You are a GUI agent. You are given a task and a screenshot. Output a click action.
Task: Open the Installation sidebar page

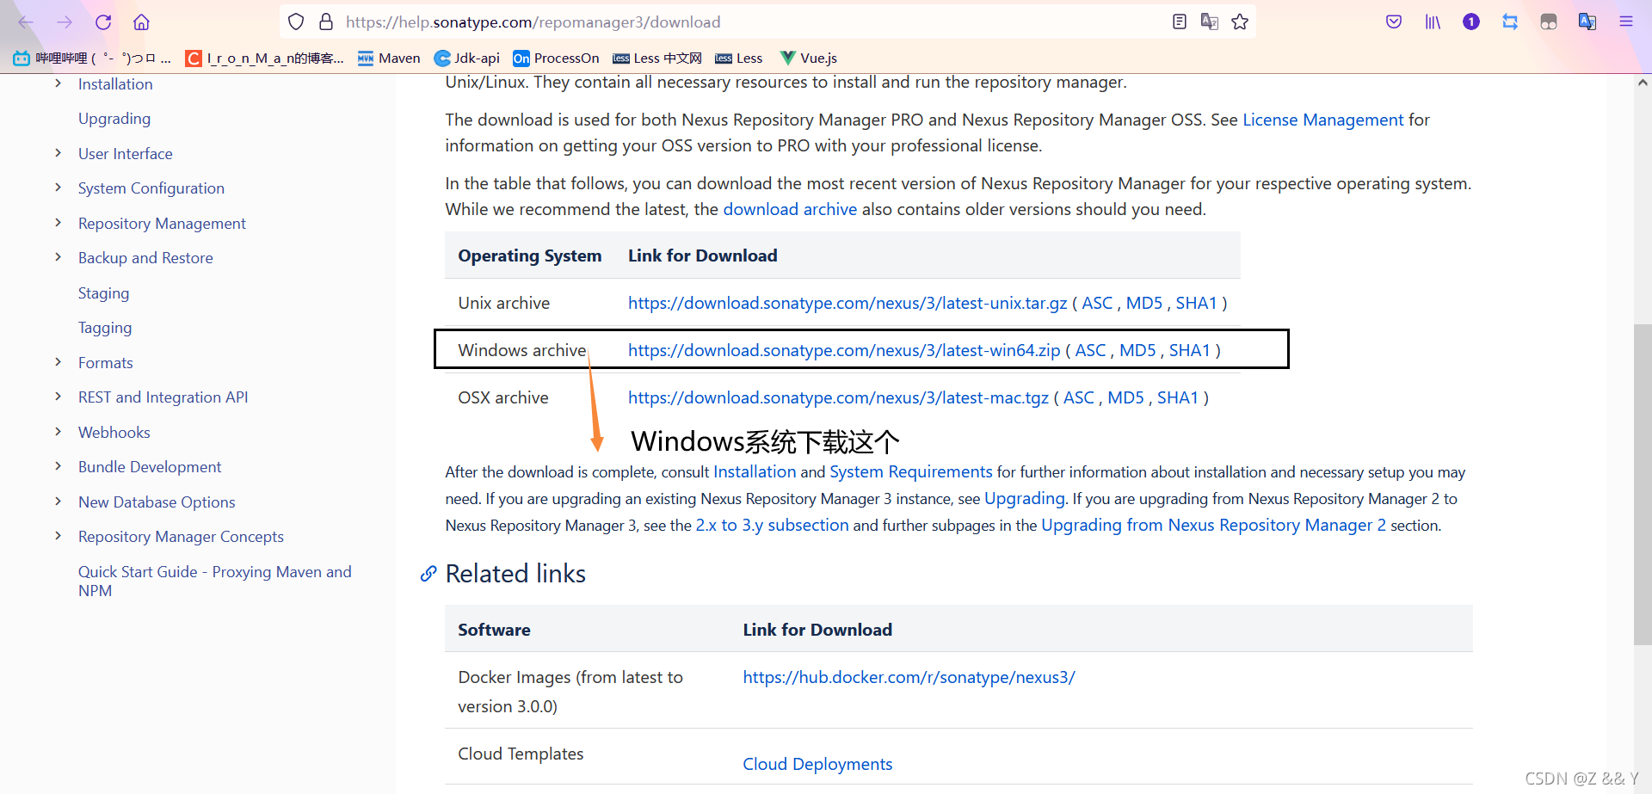[115, 84]
